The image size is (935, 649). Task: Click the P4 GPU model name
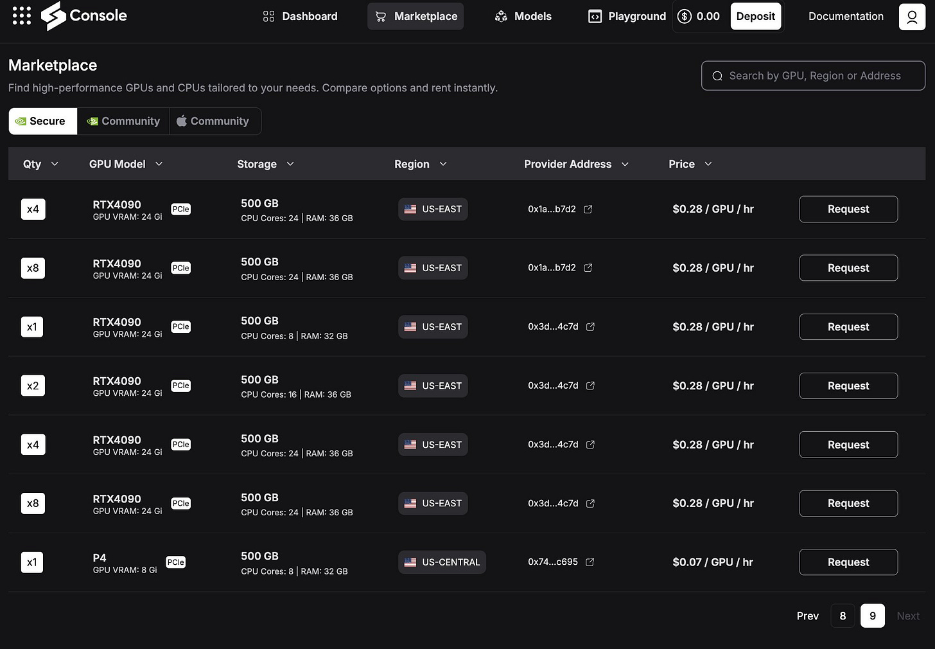100,558
